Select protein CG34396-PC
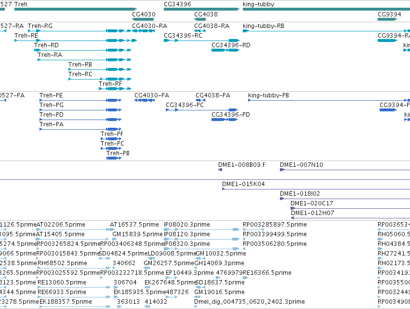The image size is (410, 309). click(x=202, y=110)
